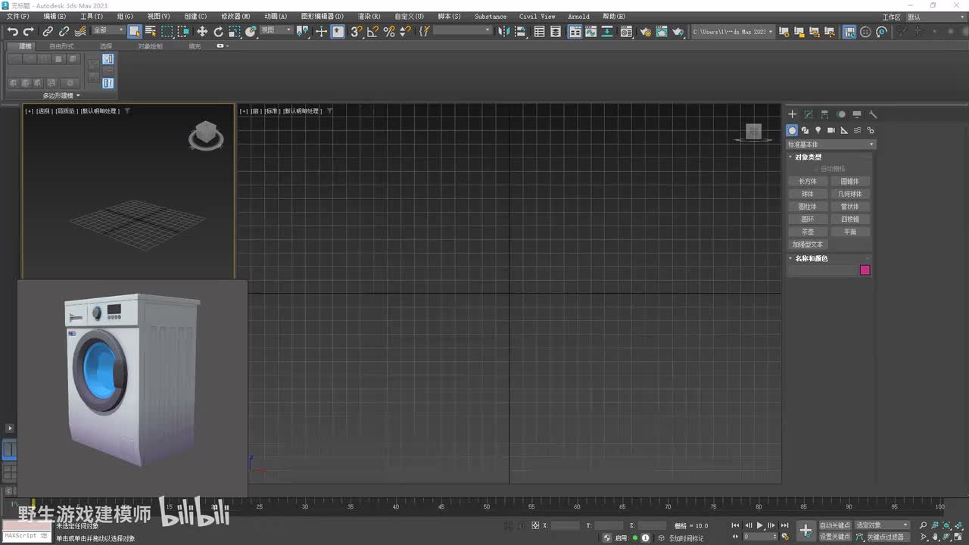
Task: Create a 长方体 box primitive
Action: pyautogui.click(x=808, y=182)
